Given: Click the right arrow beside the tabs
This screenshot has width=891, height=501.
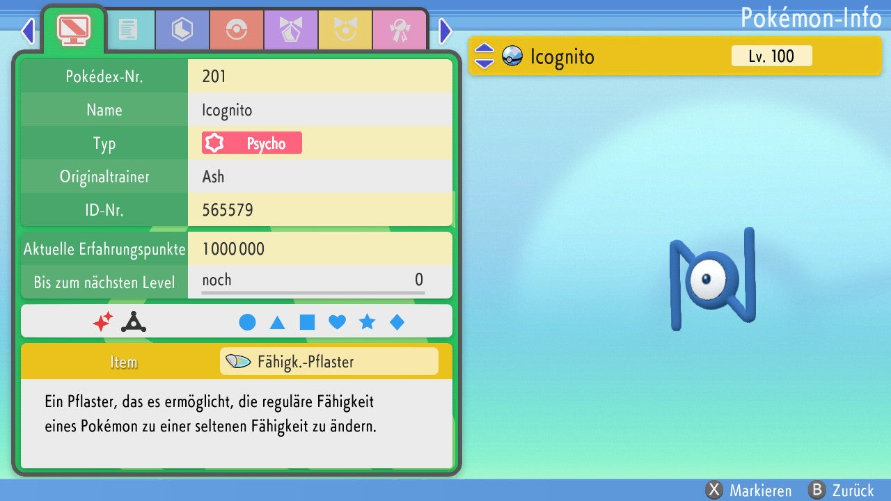Looking at the screenshot, I should coord(445,31).
